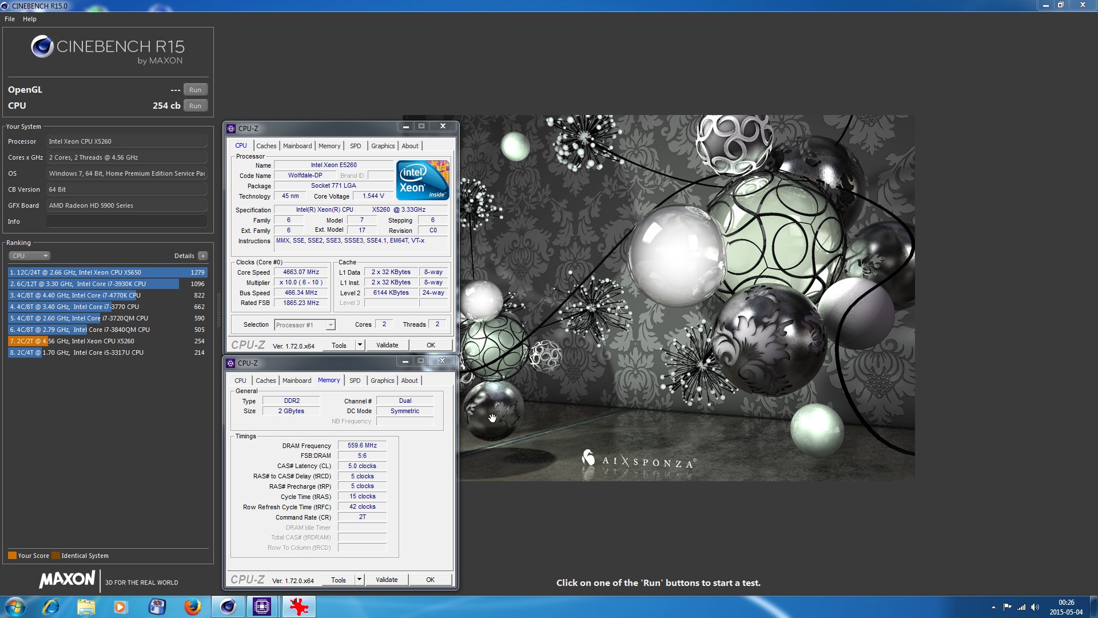This screenshot has height=618, width=1098.
Task: Select ranking entry Intel Core i7-3930K
Action: (108, 284)
